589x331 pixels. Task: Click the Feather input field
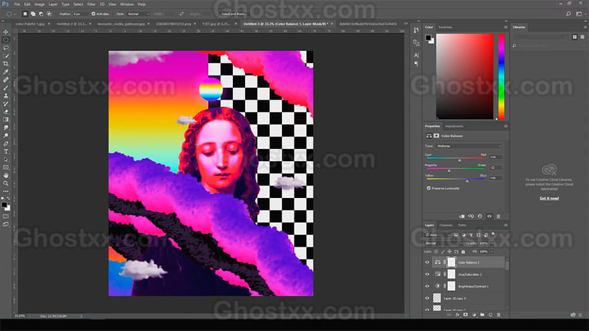pyautogui.click(x=81, y=14)
